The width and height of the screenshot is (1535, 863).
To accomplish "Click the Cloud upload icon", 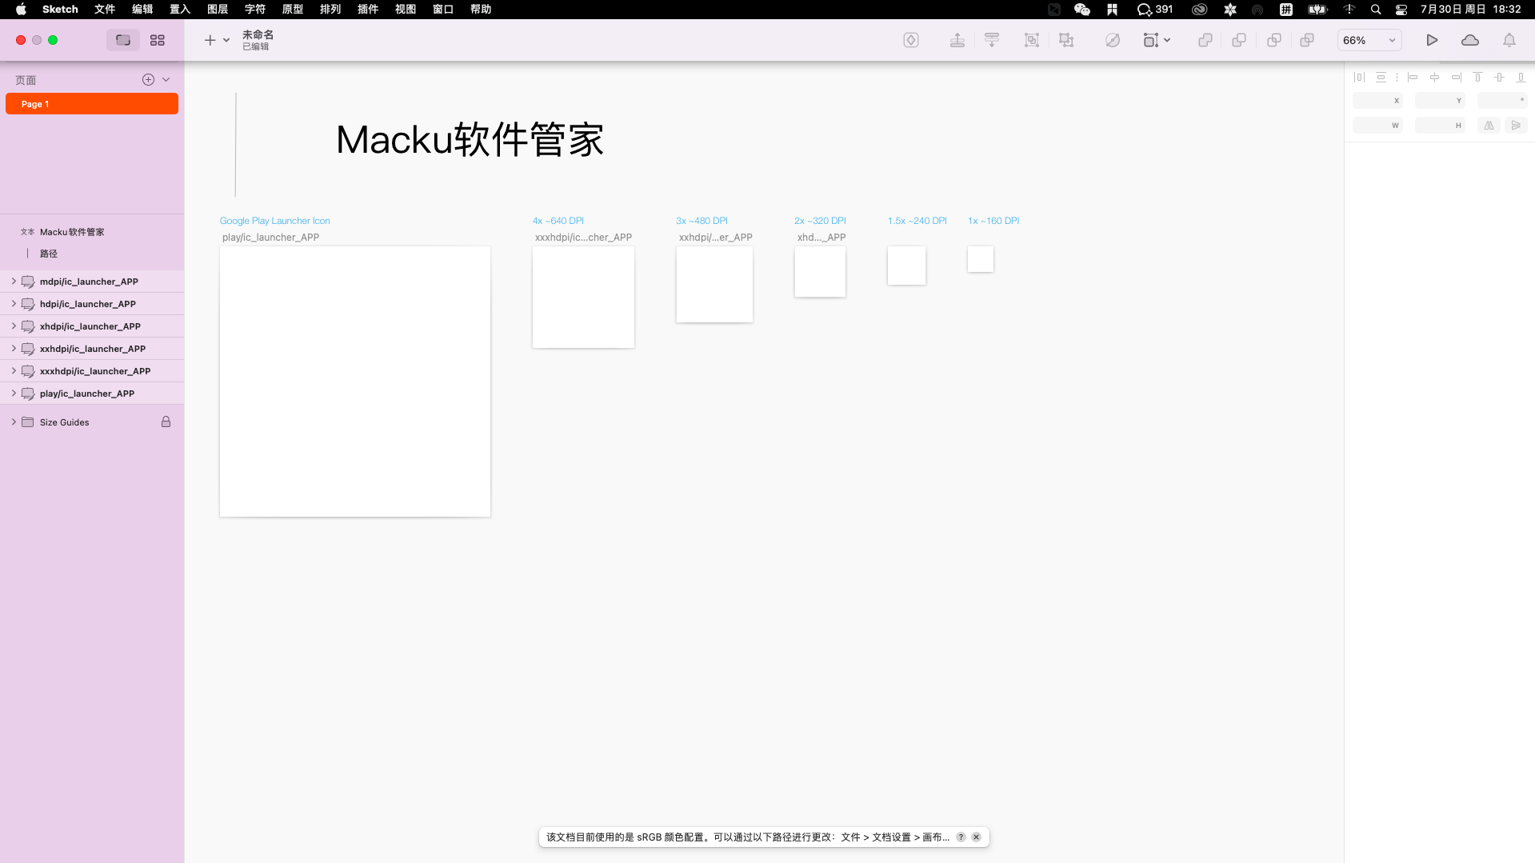I will tap(1470, 40).
